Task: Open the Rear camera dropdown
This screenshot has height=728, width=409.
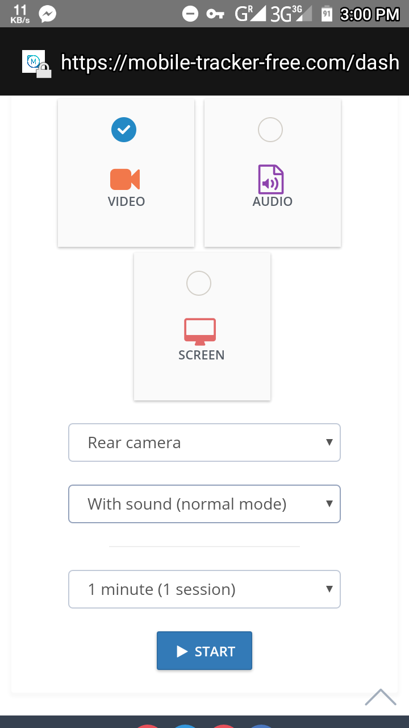Action: [204, 442]
